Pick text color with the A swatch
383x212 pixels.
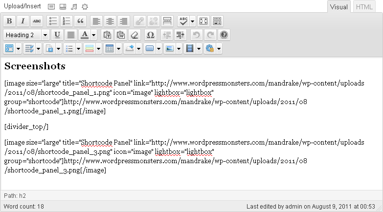84,35
